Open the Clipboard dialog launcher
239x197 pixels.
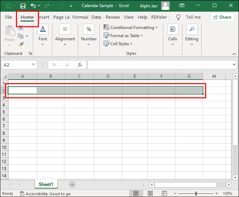(x=30, y=53)
